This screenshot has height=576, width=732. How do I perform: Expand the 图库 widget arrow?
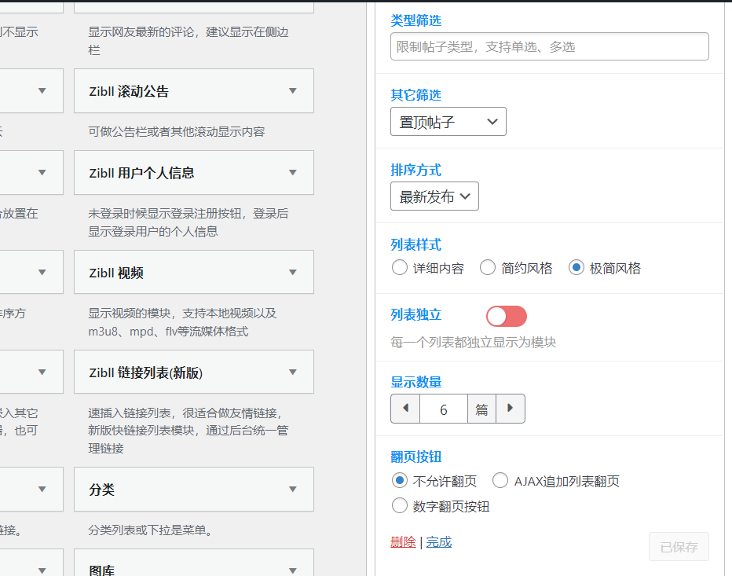coord(293,570)
